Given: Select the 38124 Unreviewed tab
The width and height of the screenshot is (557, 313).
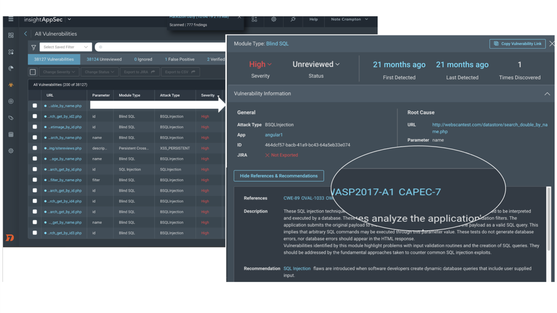Looking at the screenshot, I should click(104, 59).
